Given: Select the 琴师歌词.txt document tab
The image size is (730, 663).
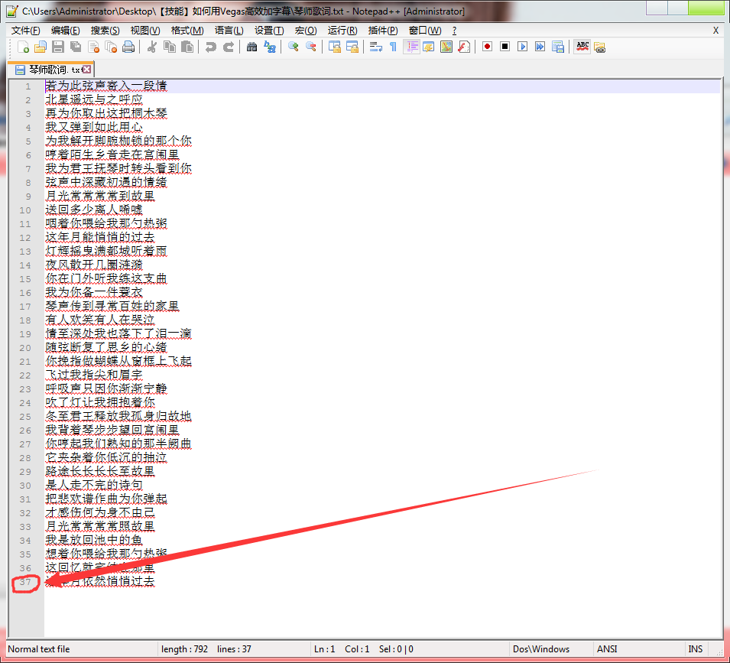Looking at the screenshot, I should 50,70.
